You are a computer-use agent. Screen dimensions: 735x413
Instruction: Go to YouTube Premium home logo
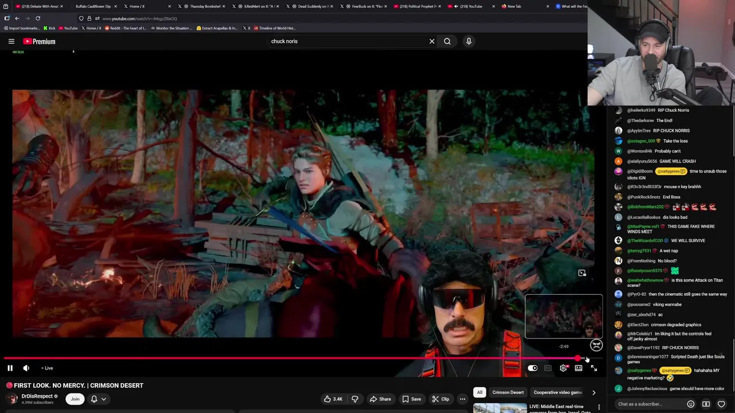pyautogui.click(x=39, y=41)
